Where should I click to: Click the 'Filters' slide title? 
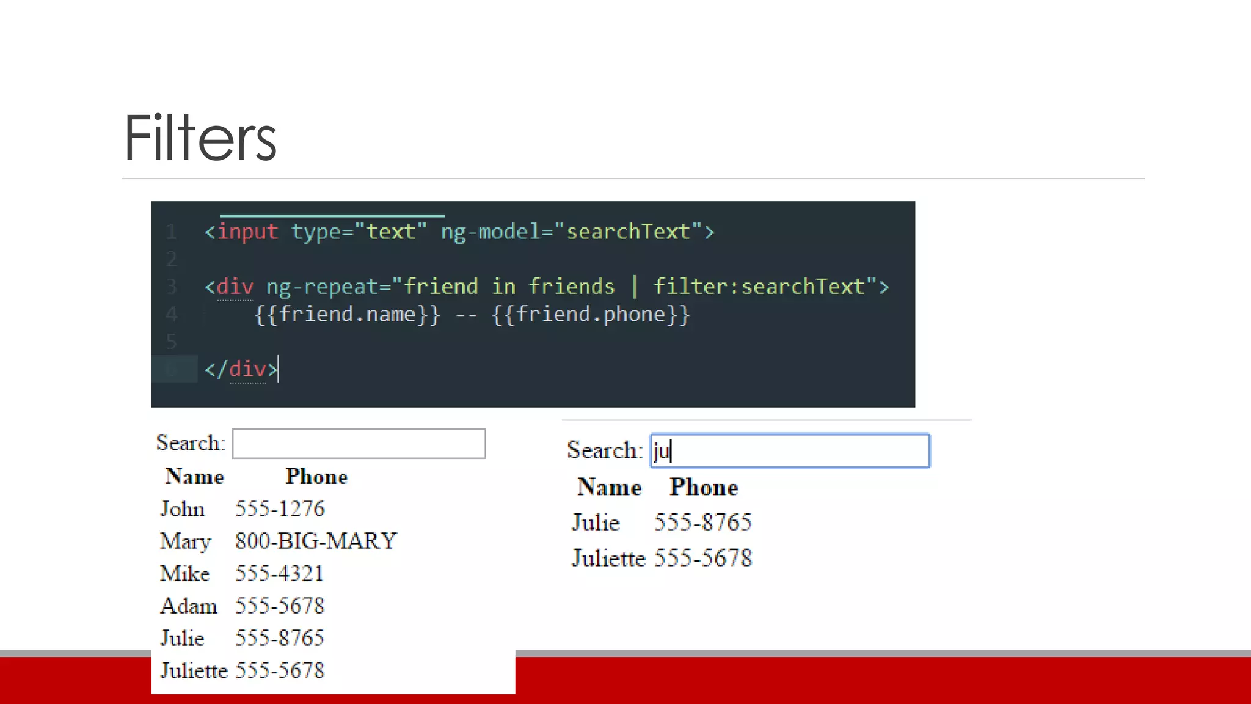(x=200, y=138)
